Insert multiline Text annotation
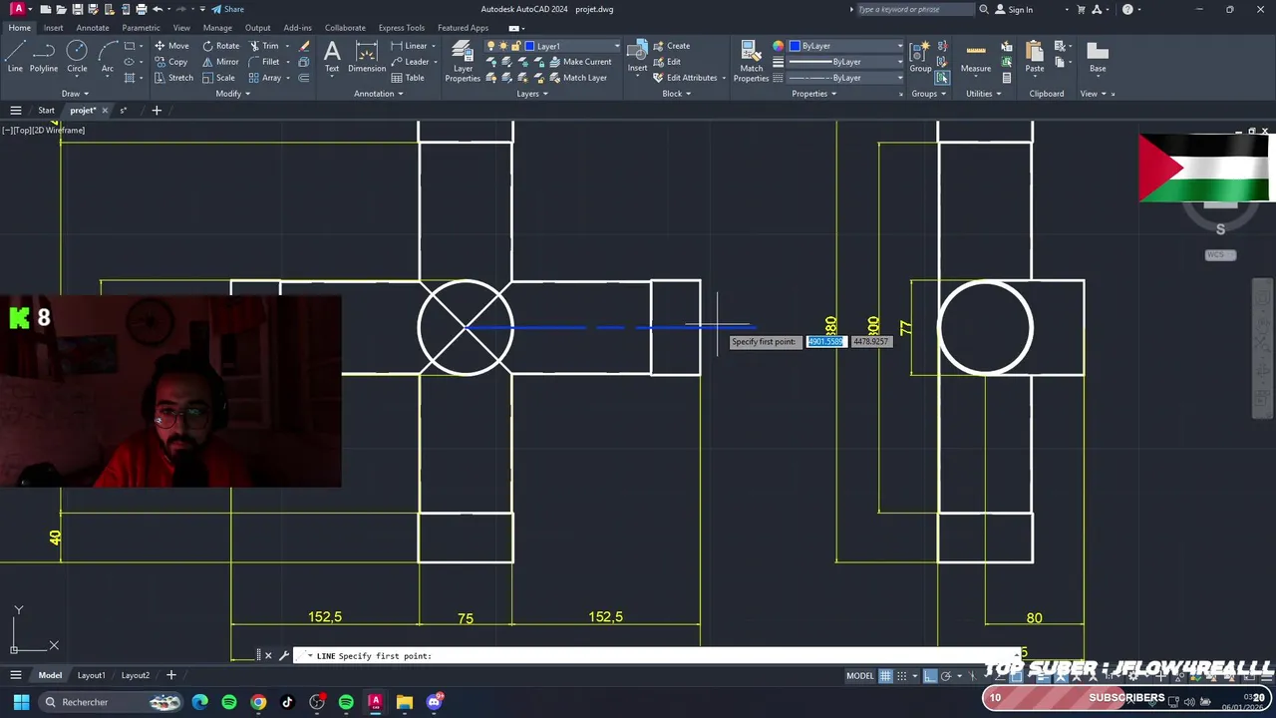This screenshot has width=1276, height=718. tap(332, 56)
